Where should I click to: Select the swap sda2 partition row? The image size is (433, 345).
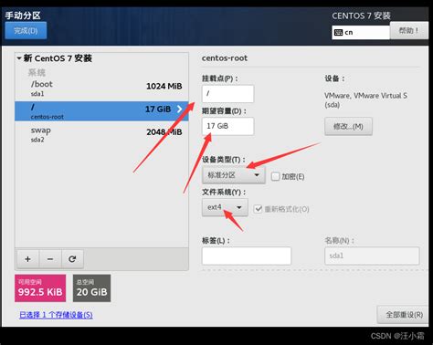(101, 134)
